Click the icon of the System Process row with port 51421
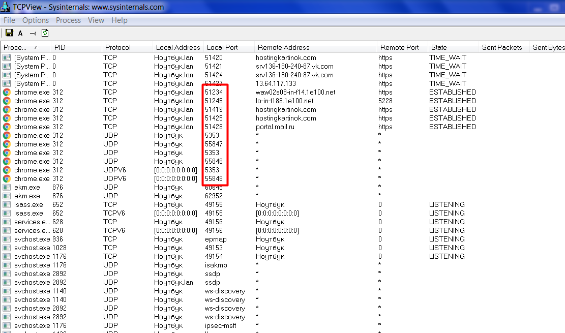The image size is (565, 333). tap(7, 66)
